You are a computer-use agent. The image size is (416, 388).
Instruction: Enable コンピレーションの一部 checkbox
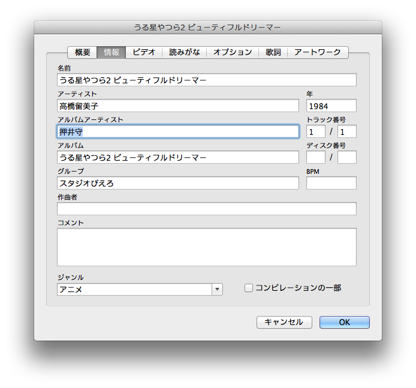249,288
